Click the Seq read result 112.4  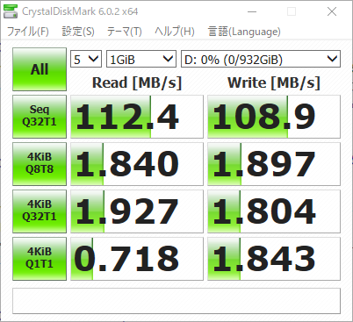[x=137, y=117]
